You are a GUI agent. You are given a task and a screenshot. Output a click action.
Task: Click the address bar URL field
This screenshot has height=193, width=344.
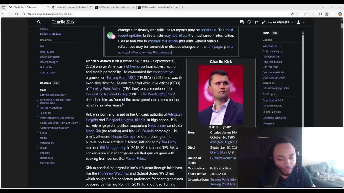[x=156, y=14]
